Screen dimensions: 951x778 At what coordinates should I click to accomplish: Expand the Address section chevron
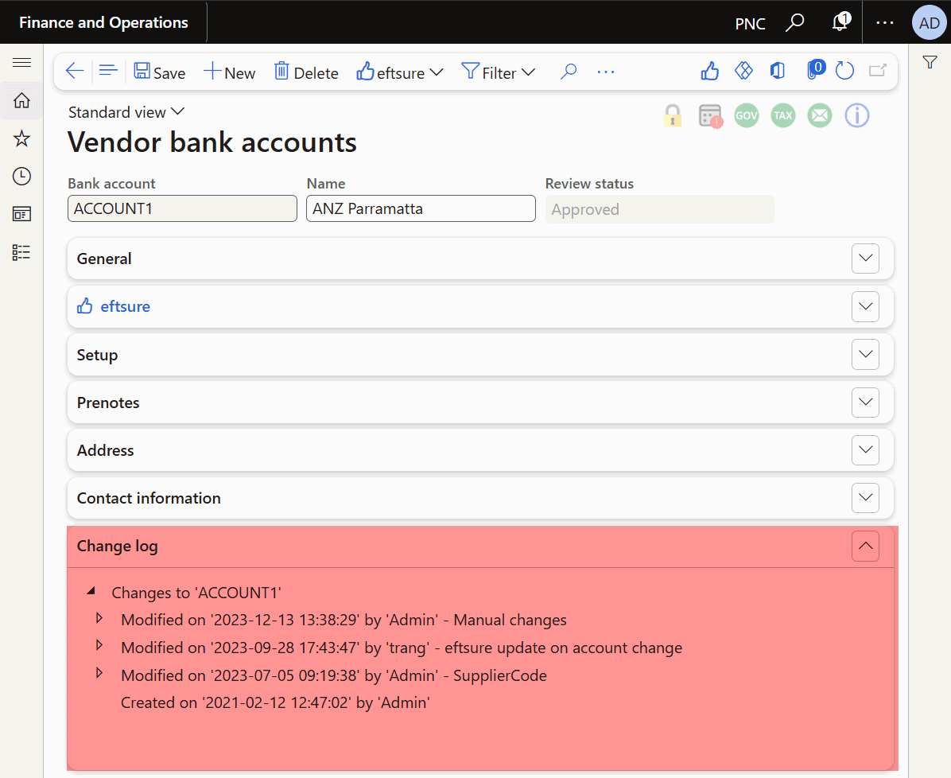tap(865, 450)
